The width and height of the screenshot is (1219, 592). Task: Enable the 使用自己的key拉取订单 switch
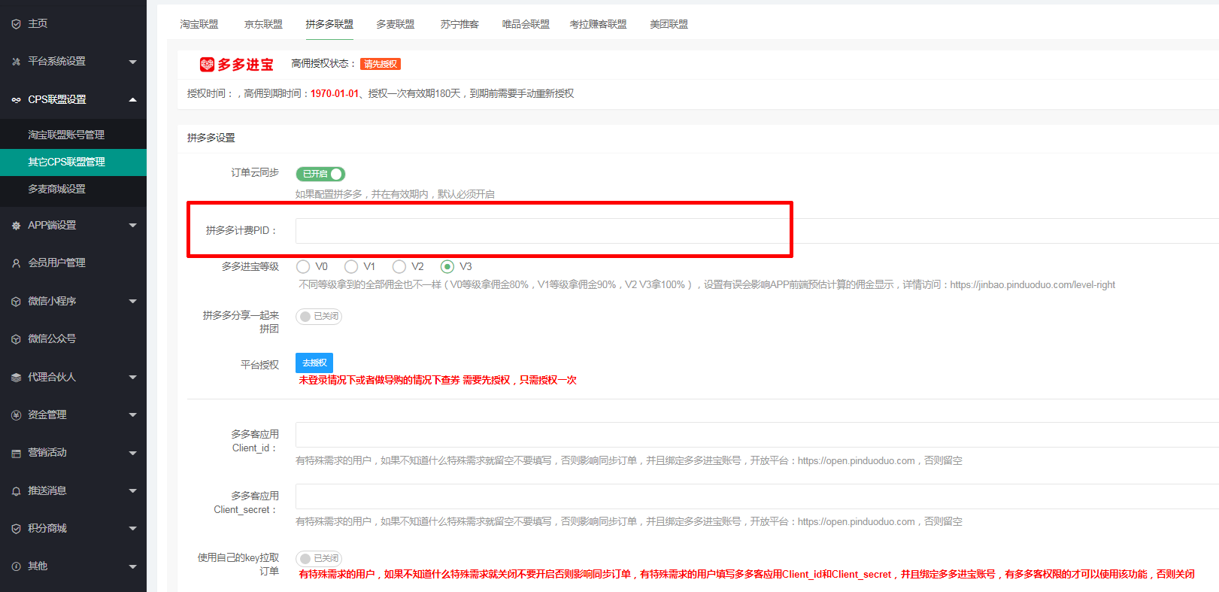(319, 558)
